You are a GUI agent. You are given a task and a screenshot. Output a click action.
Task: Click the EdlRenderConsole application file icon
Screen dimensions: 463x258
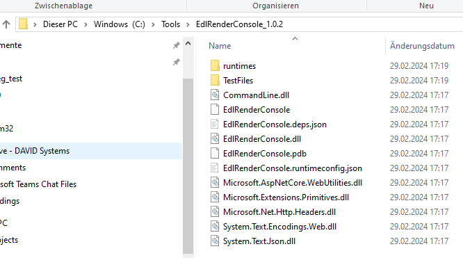coord(215,109)
